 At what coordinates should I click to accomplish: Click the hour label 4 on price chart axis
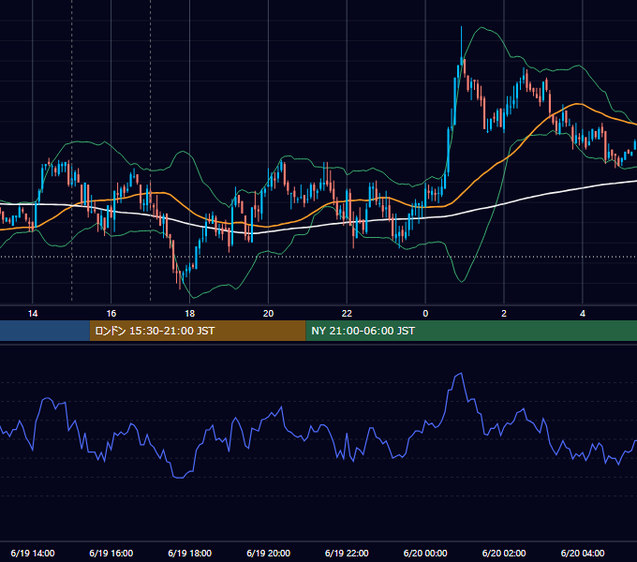583,314
